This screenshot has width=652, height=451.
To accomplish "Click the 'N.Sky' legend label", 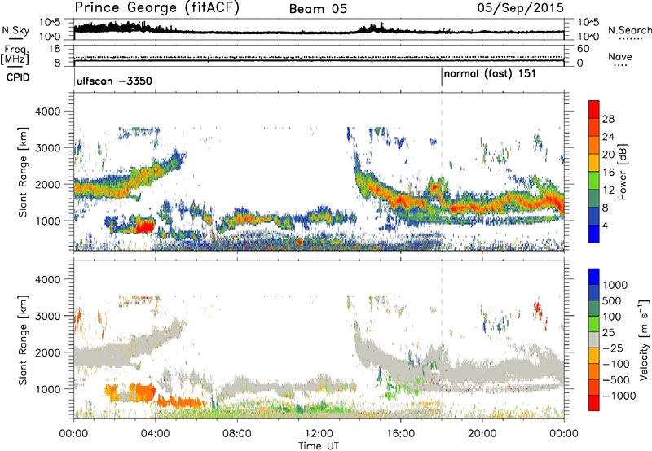I will pyautogui.click(x=15, y=30).
